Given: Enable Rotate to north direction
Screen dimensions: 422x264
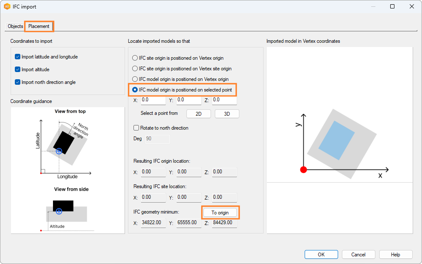Looking at the screenshot, I should point(136,128).
